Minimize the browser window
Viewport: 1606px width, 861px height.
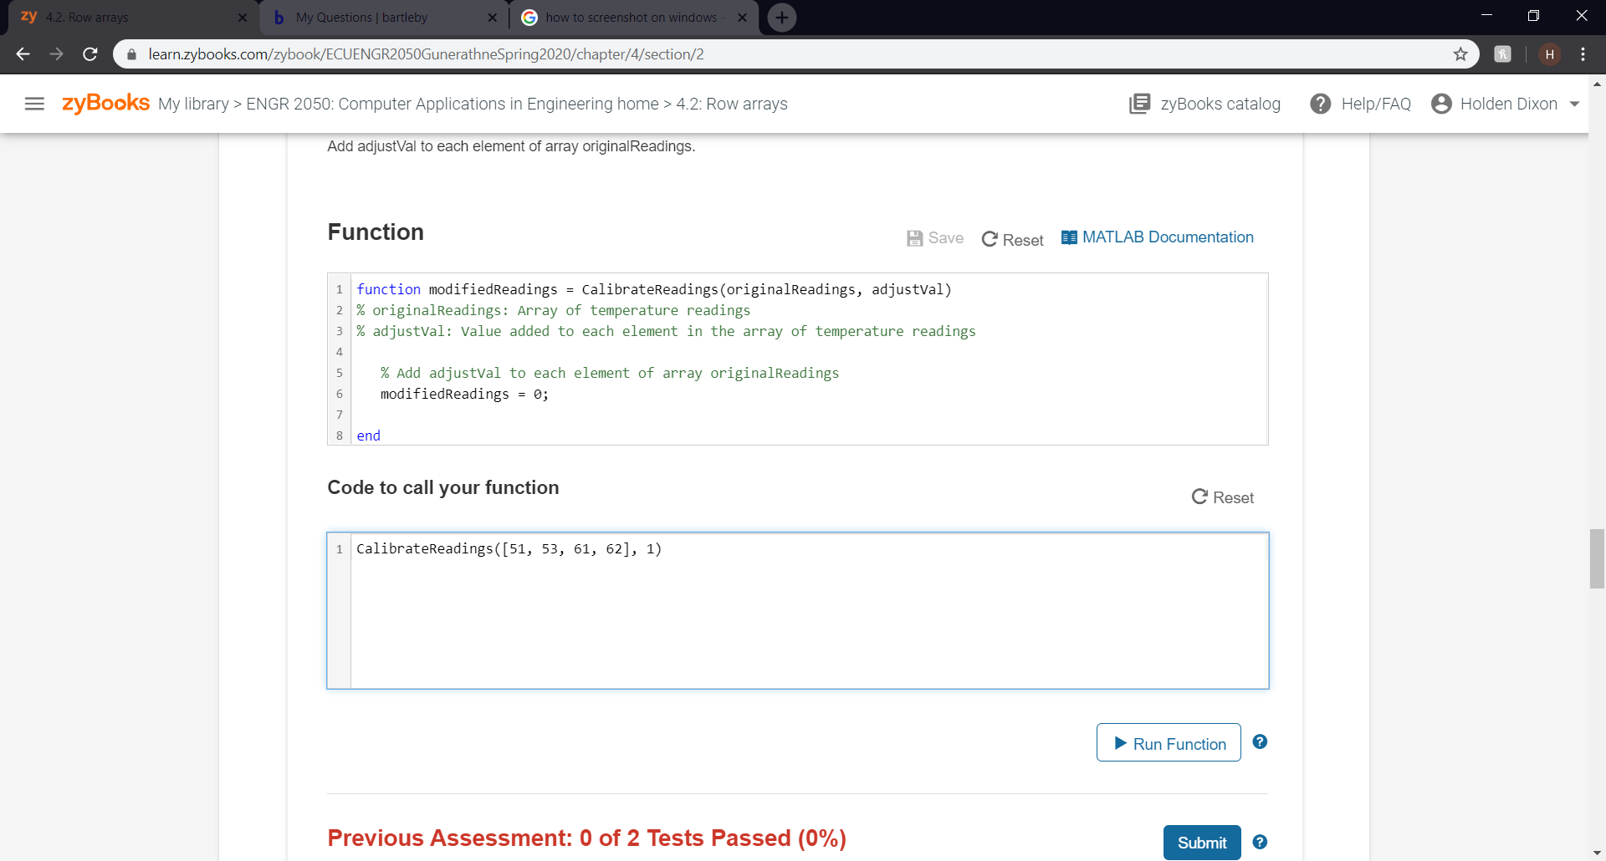click(x=1486, y=15)
